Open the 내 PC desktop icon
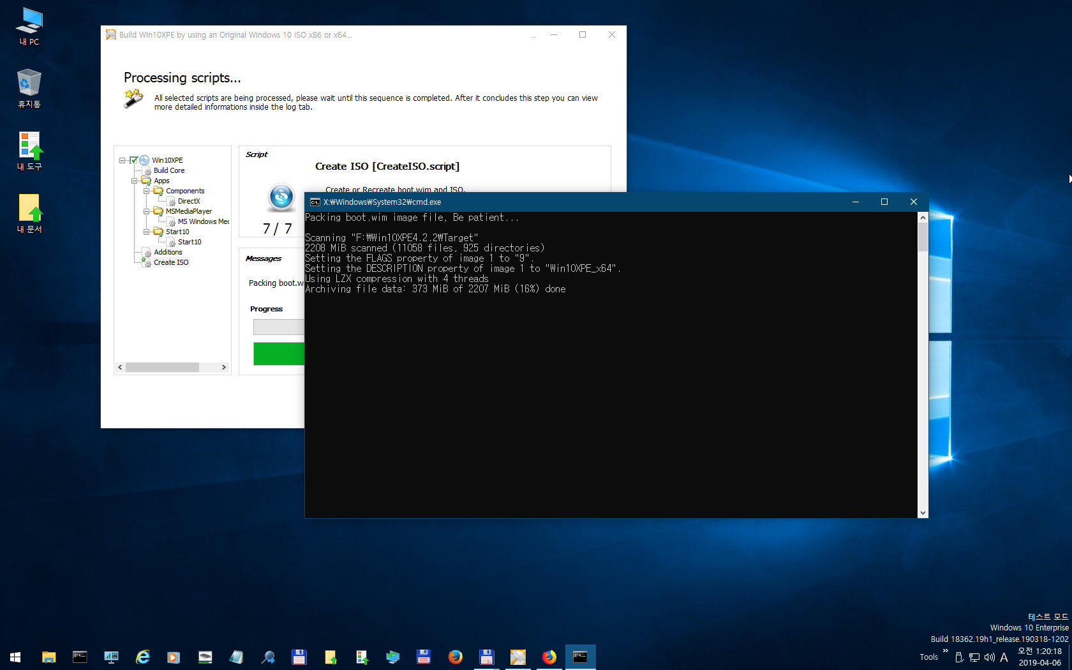The width and height of the screenshot is (1072, 670). point(29,27)
